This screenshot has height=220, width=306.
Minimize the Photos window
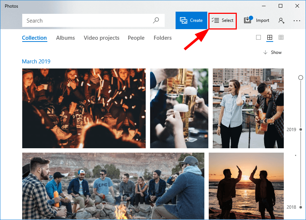pos(264,6)
